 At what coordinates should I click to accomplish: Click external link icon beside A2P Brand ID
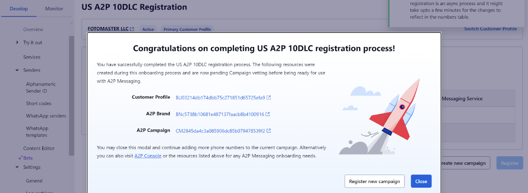[268, 114]
